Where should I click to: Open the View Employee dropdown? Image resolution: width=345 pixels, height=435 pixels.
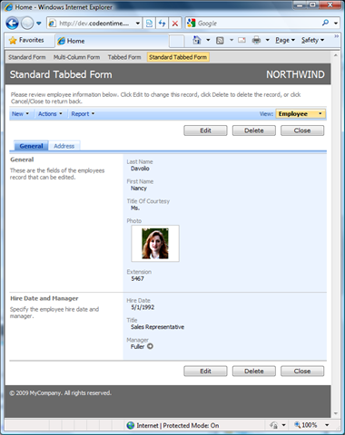pos(301,114)
